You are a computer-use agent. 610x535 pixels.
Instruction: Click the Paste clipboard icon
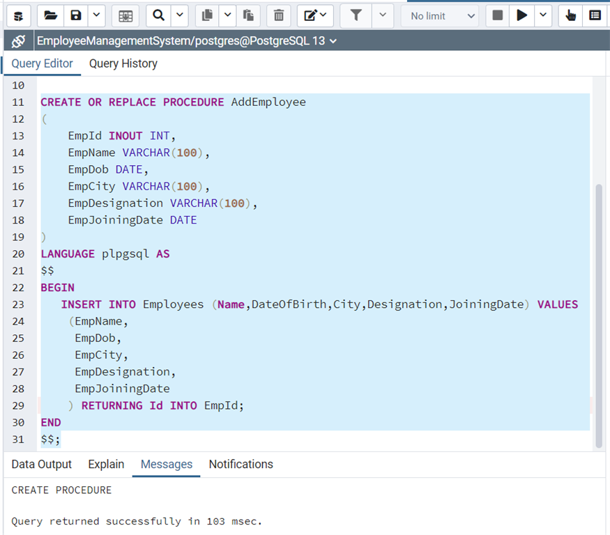point(248,15)
